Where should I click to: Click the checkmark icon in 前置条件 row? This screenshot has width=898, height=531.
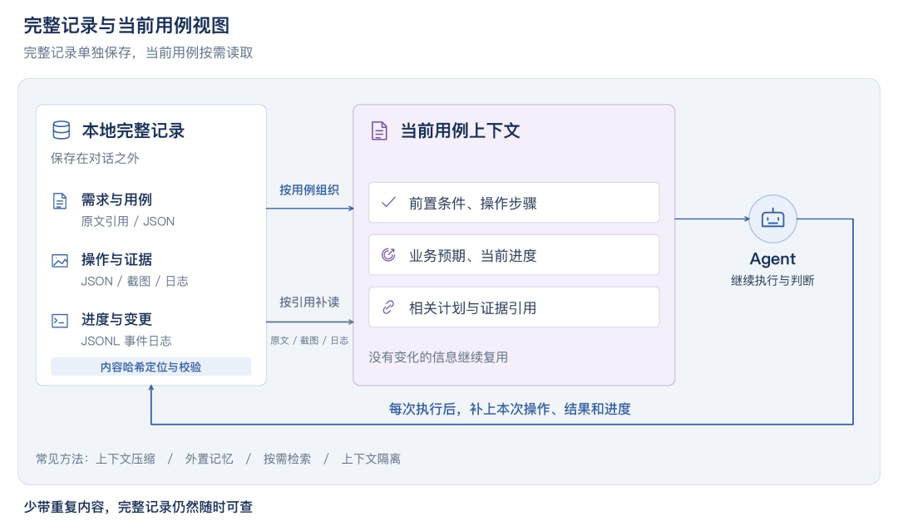388,202
